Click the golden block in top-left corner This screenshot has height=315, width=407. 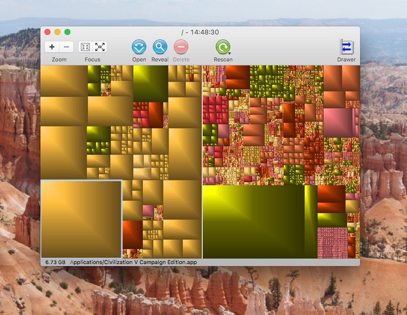click(64, 80)
